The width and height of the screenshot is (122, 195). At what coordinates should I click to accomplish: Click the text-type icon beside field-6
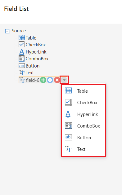click(22, 80)
